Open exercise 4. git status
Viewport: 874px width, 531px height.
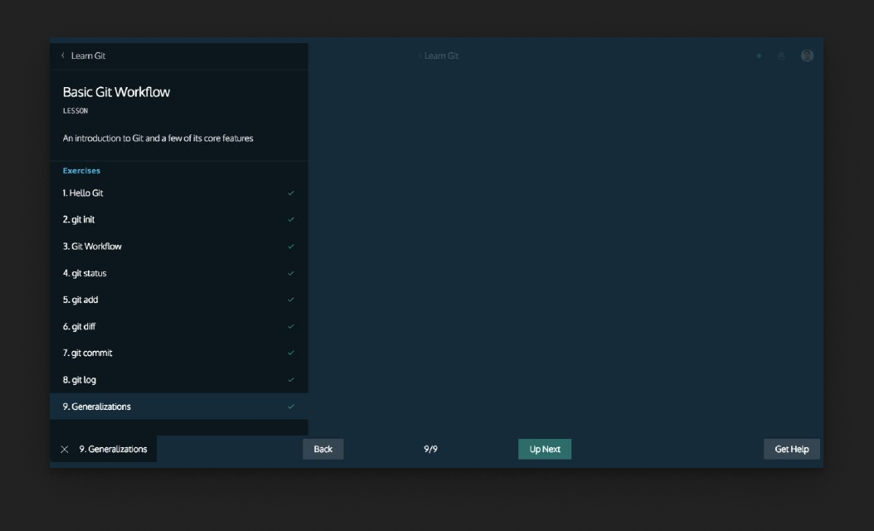click(178, 273)
